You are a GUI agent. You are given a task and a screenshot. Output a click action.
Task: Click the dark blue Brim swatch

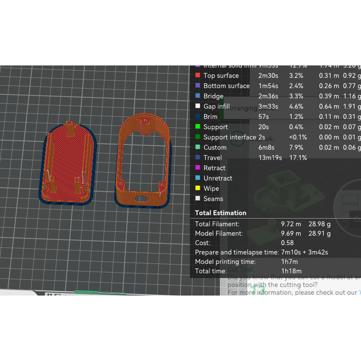(x=198, y=116)
